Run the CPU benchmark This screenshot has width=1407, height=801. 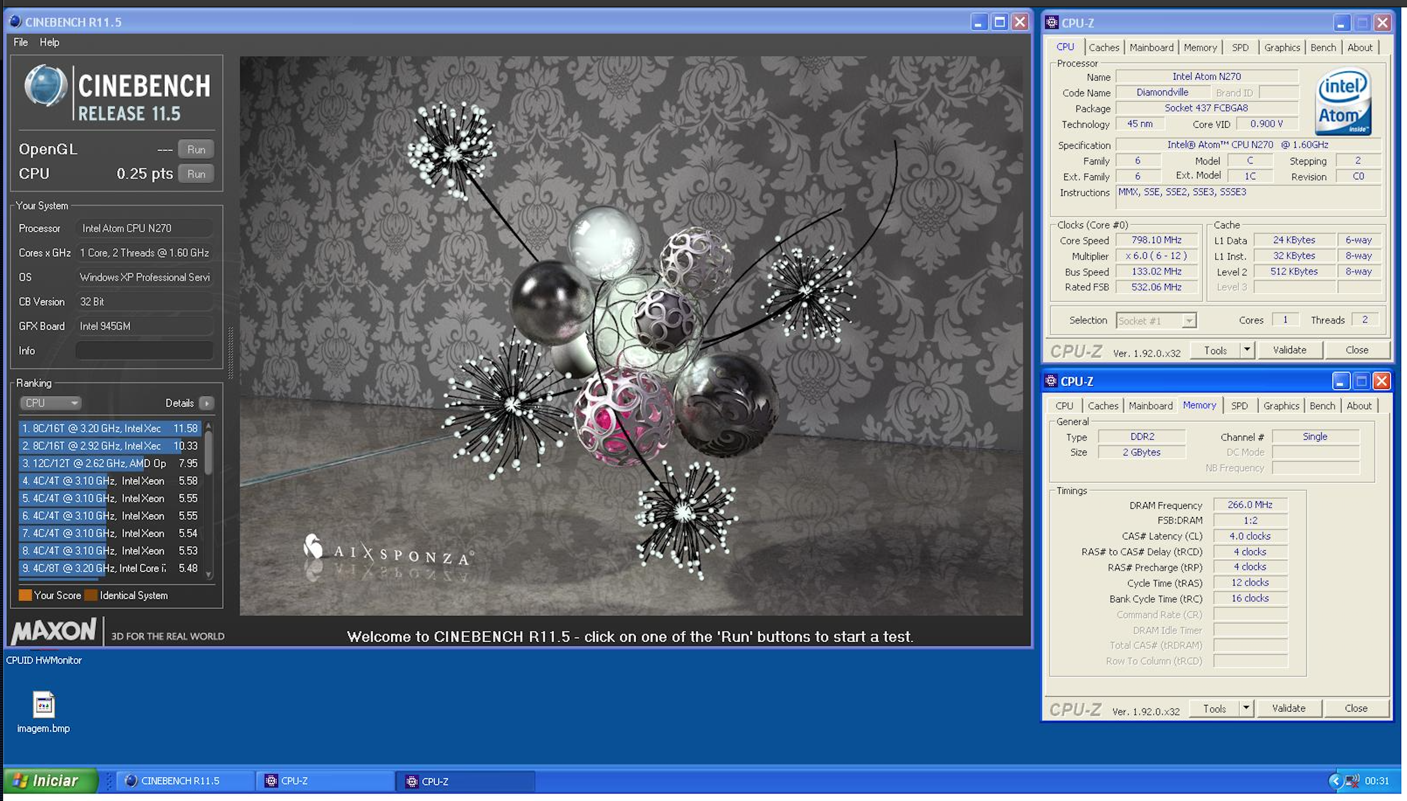(x=196, y=174)
